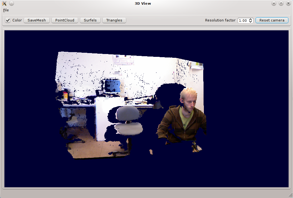Decrease Resolution factor with down arrow

click(x=251, y=22)
